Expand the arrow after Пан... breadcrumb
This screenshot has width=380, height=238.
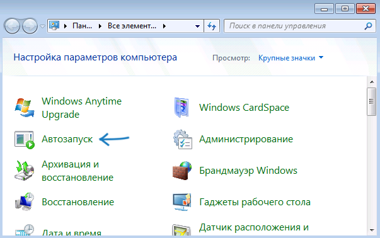point(100,26)
